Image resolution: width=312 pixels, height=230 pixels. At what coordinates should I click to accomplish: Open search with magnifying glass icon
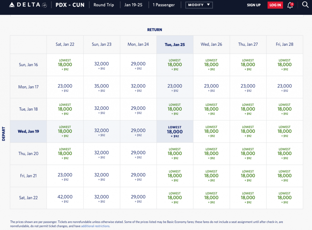pos(305,5)
